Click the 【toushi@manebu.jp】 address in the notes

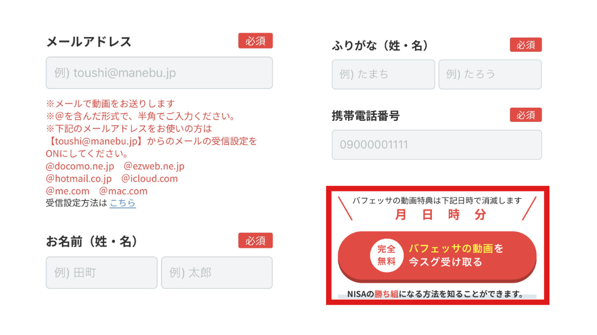click(96, 141)
